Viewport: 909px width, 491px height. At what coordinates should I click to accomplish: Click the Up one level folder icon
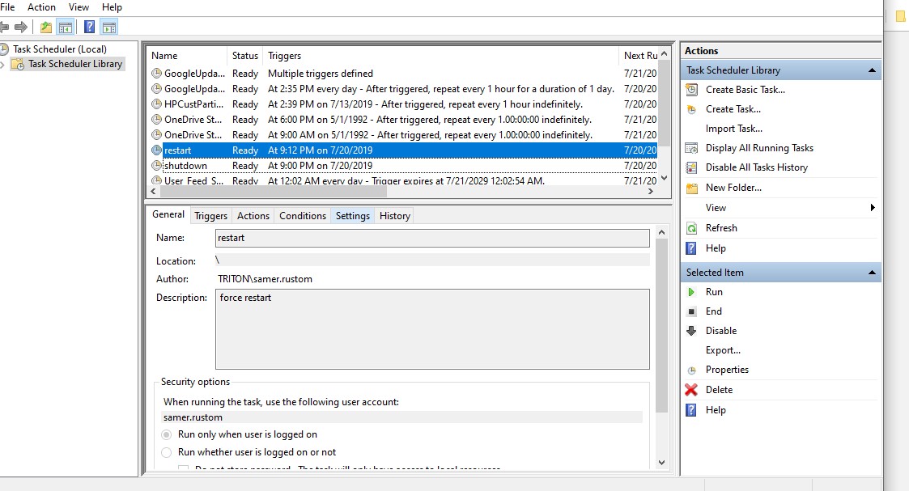[x=46, y=27]
